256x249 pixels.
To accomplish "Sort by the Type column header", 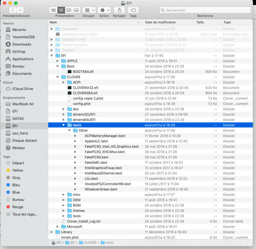I will click(x=237, y=22).
